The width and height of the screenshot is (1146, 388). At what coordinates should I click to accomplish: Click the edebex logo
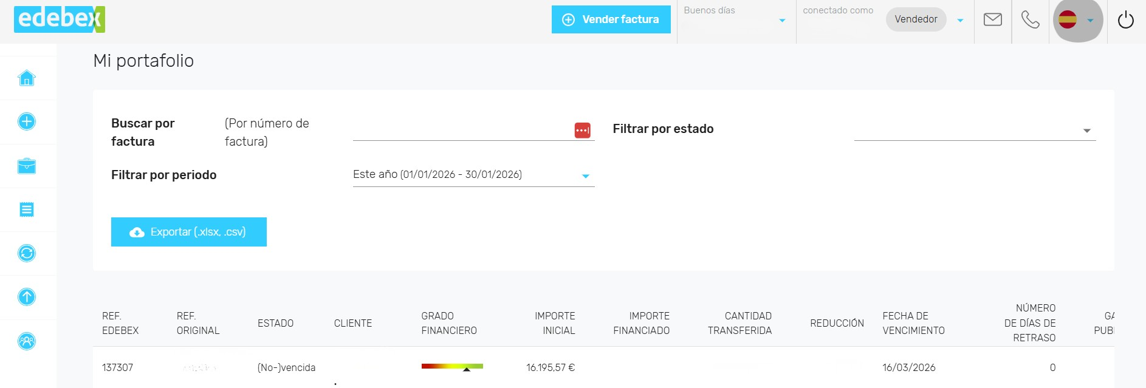pos(59,19)
